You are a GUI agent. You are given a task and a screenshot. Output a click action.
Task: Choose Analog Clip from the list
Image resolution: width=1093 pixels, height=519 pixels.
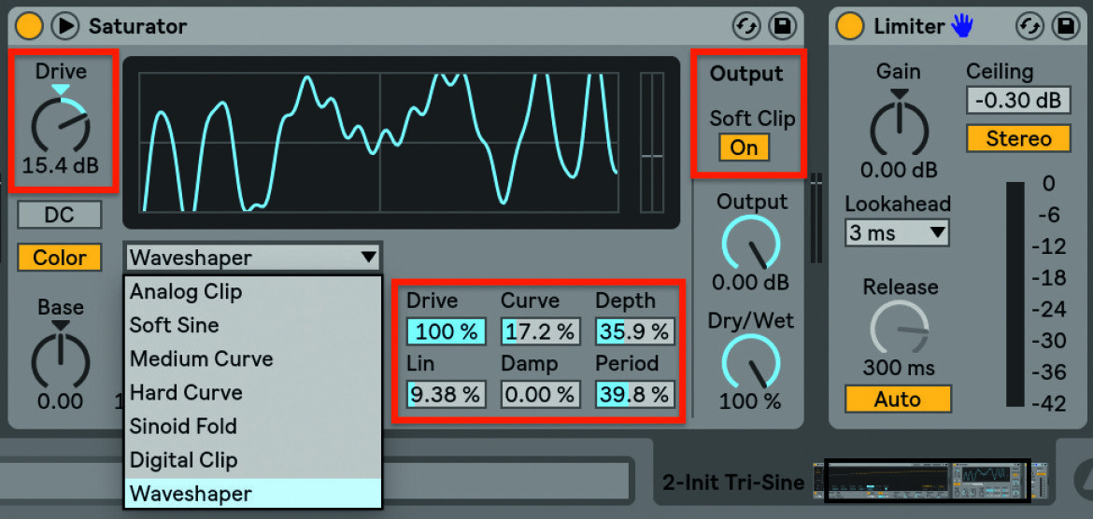pos(253,291)
